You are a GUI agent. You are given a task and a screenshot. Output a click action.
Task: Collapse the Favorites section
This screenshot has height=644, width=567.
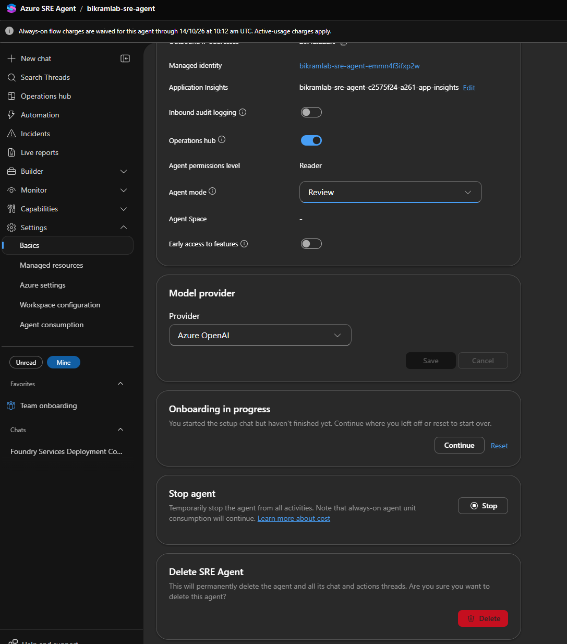[120, 384]
